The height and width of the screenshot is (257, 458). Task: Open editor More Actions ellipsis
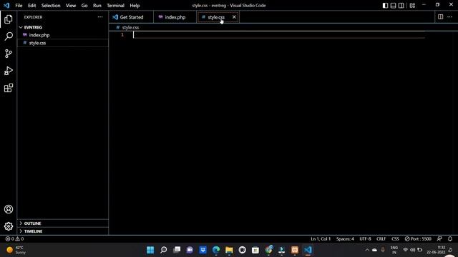(x=450, y=17)
